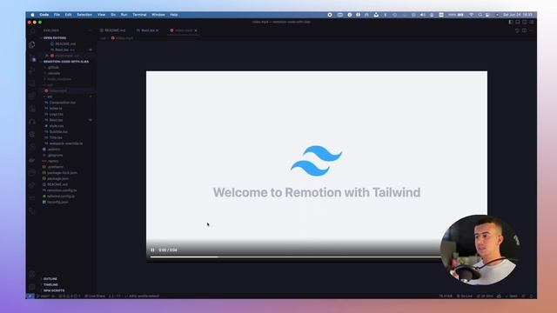Click the Wi-Fi icon in menu bar
The height and width of the screenshot is (313, 557).
[472, 15]
